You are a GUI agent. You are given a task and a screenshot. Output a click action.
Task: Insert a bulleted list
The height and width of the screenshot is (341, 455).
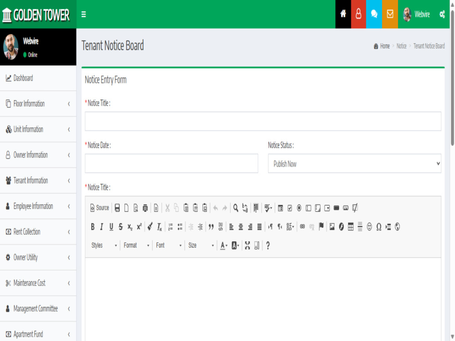(x=180, y=227)
